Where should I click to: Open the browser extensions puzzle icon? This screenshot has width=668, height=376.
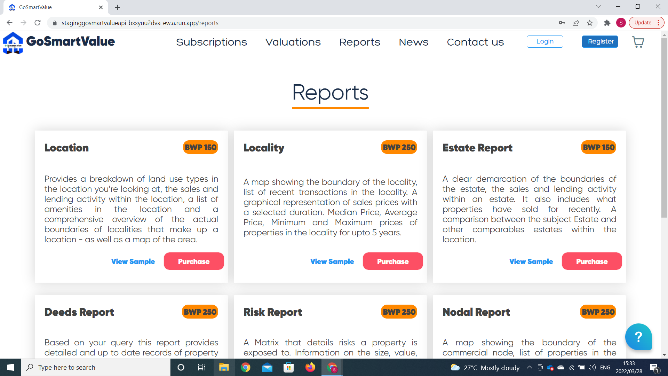(607, 23)
